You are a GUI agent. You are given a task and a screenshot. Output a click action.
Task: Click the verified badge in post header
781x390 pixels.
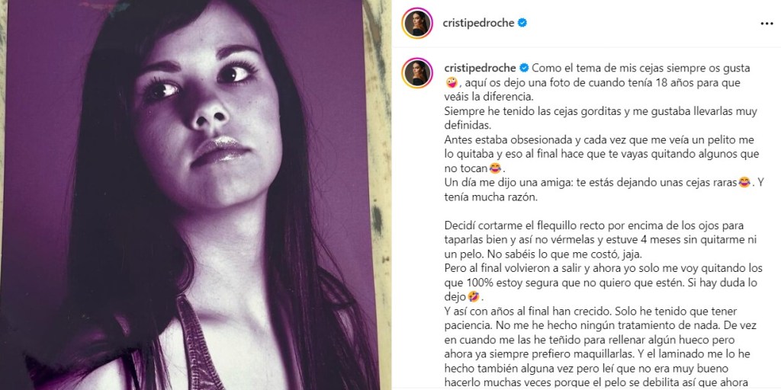[x=522, y=23]
